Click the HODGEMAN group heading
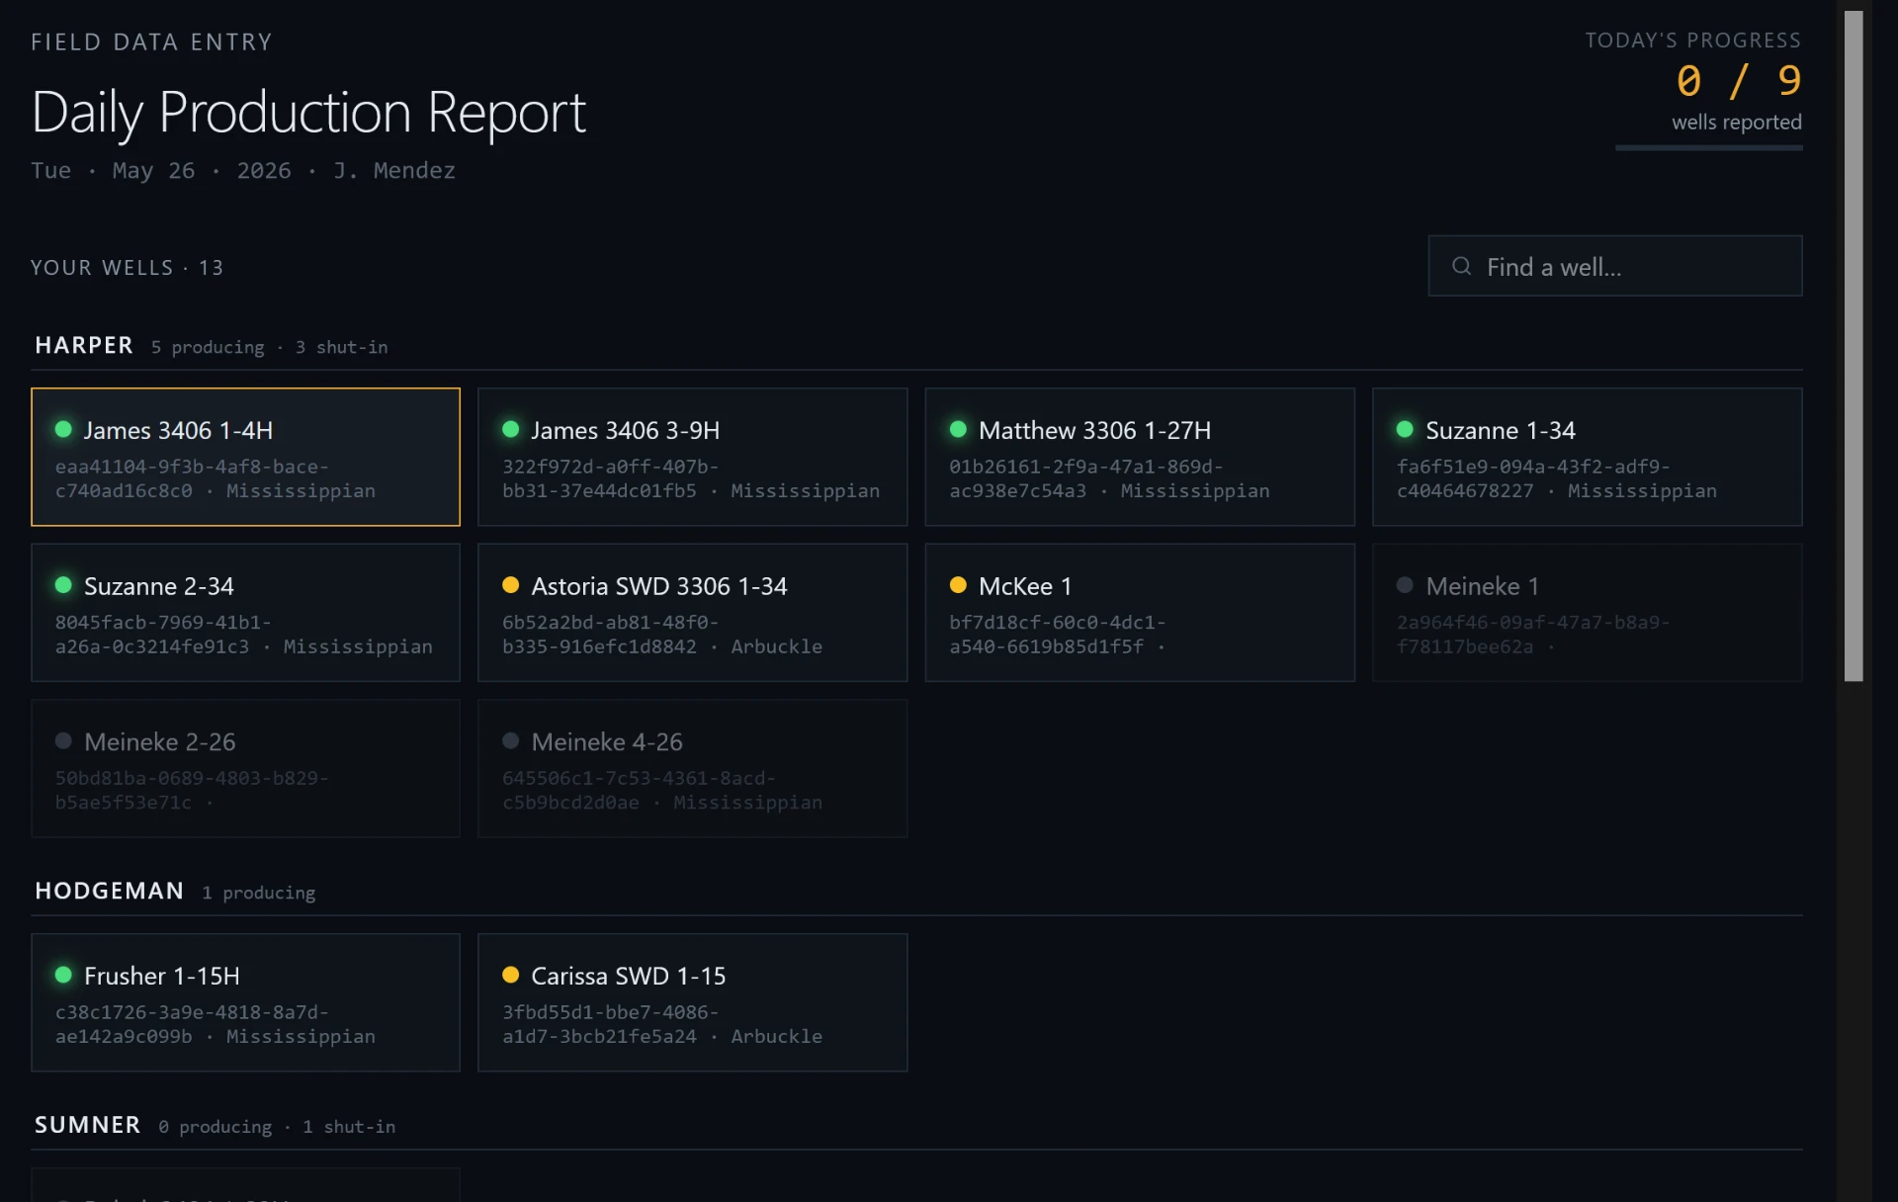Screen dimensions: 1898x1202 (110, 891)
